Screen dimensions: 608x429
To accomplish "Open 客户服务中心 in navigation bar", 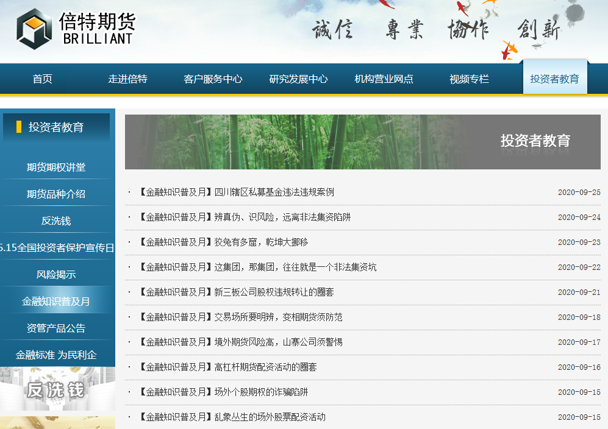I will pos(213,79).
